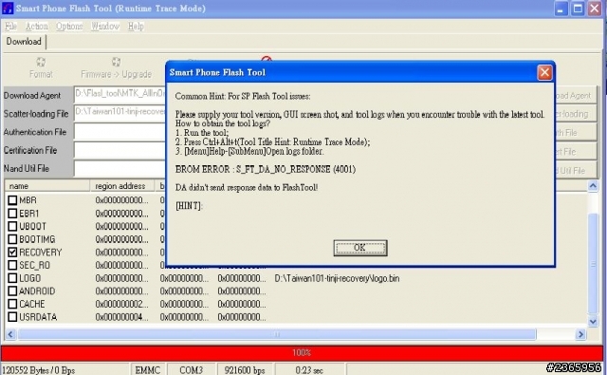Enable the LOGO partition checkbox
The height and width of the screenshot is (375, 607).
coord(12,278)
